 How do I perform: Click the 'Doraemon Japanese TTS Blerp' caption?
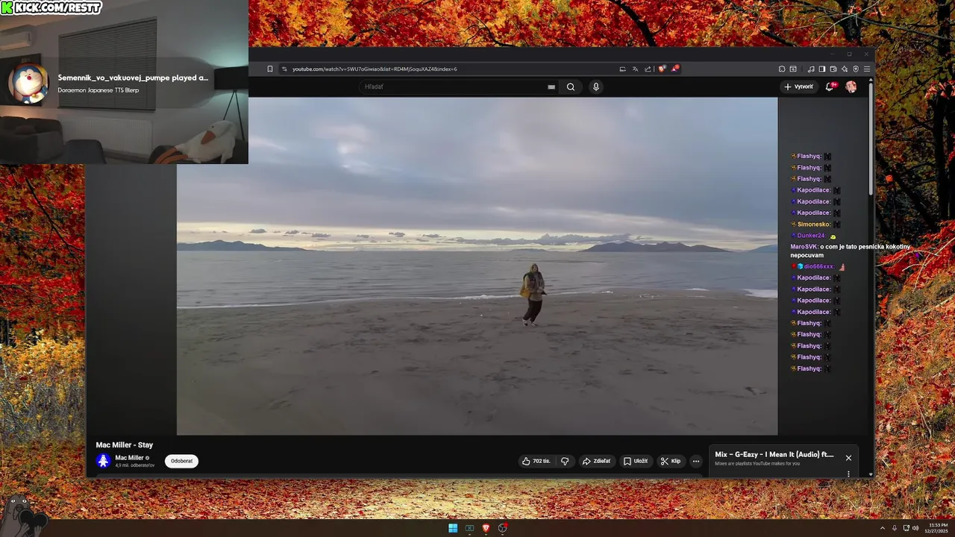coord(98,90)
